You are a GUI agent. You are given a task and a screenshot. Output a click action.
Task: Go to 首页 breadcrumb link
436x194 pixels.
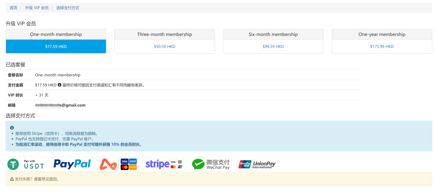point(14,8)
